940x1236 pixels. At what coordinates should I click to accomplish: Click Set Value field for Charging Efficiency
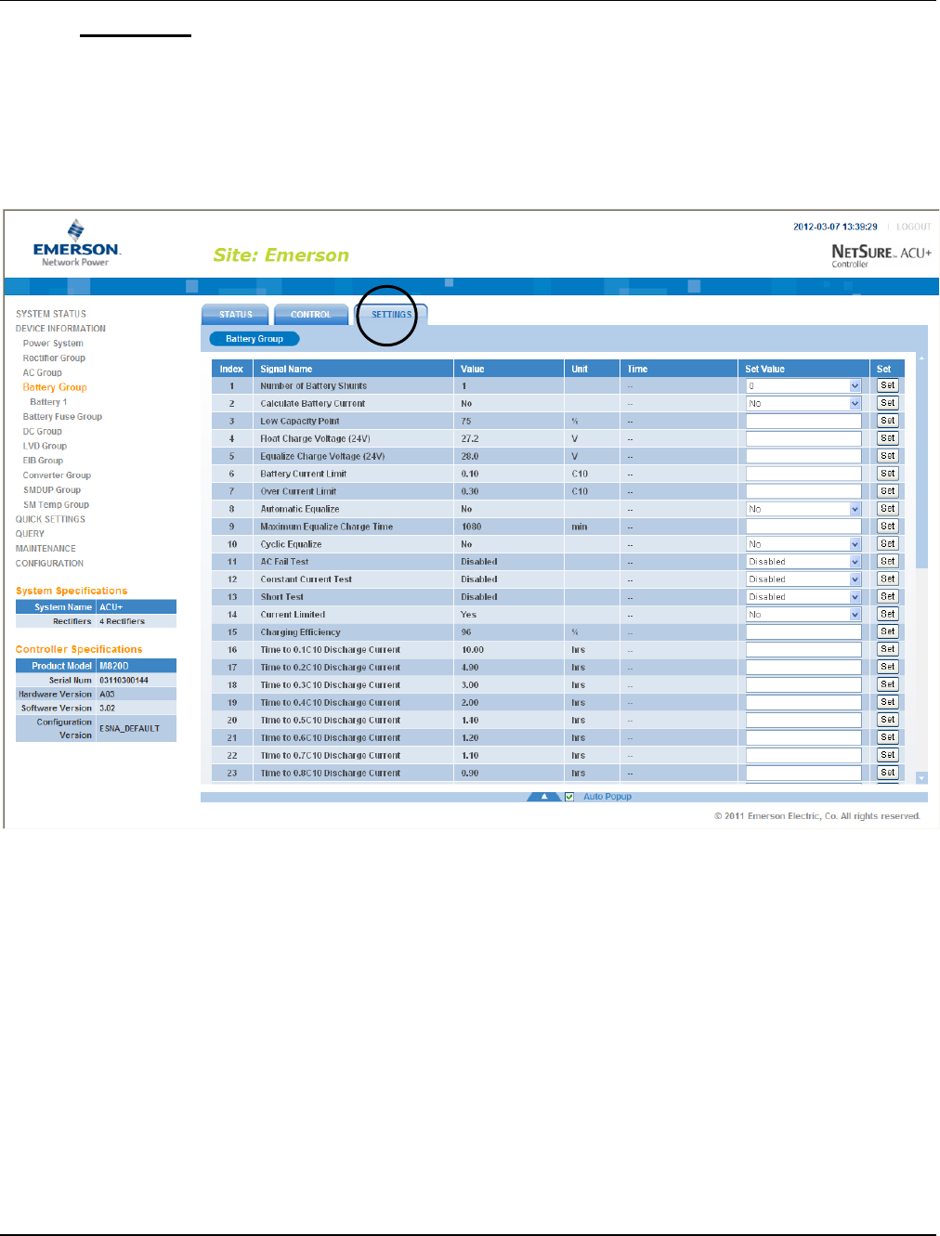pos(803,632)
